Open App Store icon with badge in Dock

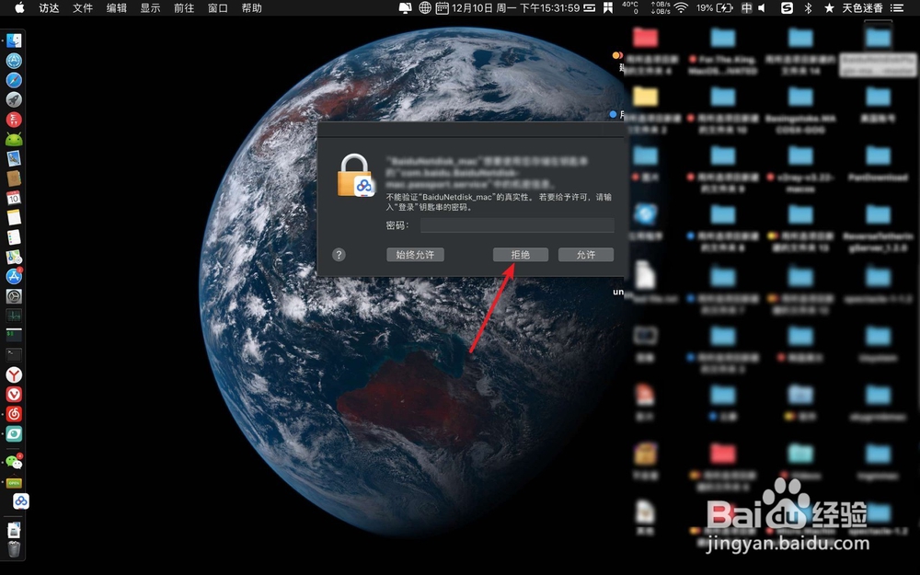tap(14, 276)
